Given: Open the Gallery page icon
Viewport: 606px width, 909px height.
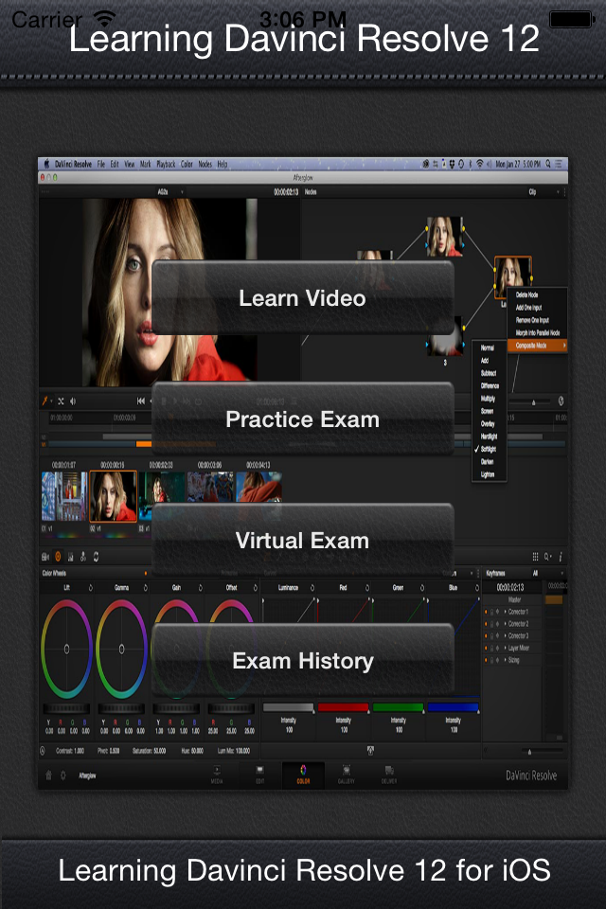Looking at the screenshot, I should pos(347,773).
